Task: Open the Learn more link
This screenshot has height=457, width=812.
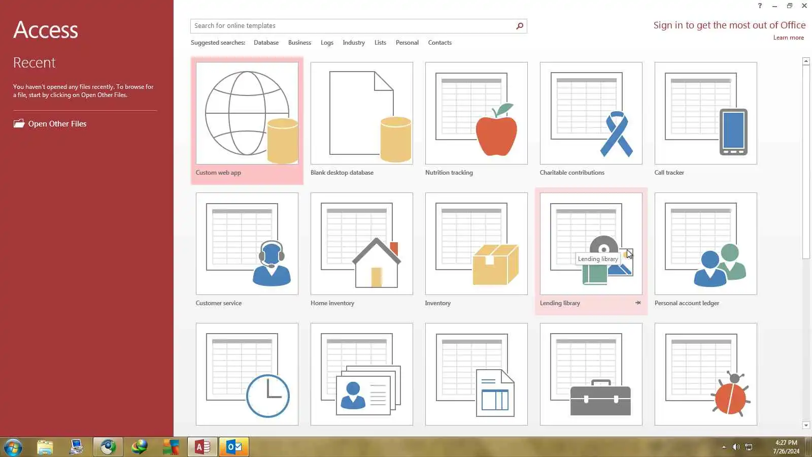Action: pyautogui.click(x=788, y=38)
